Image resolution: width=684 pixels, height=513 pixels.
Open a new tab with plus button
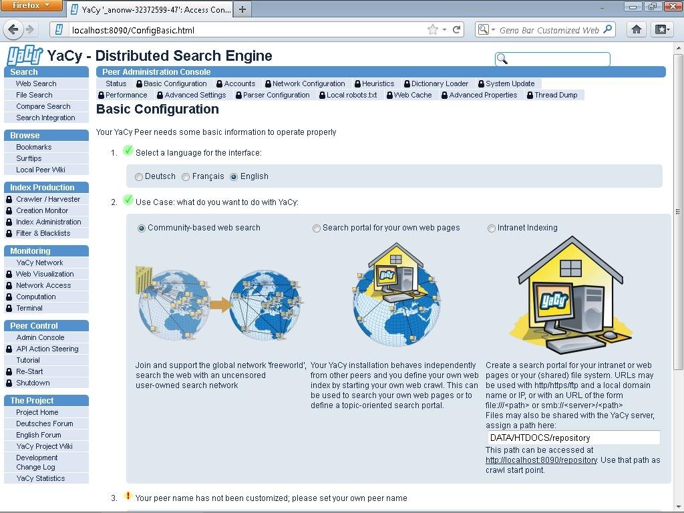(x=242, y=9)
